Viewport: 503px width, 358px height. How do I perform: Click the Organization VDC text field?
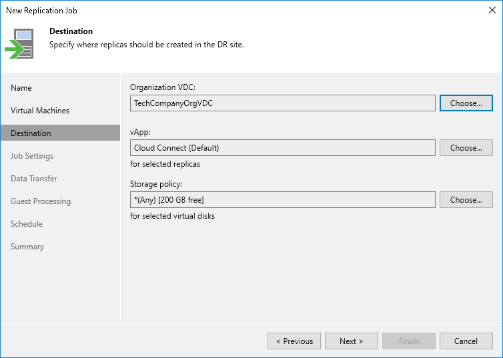283,103
